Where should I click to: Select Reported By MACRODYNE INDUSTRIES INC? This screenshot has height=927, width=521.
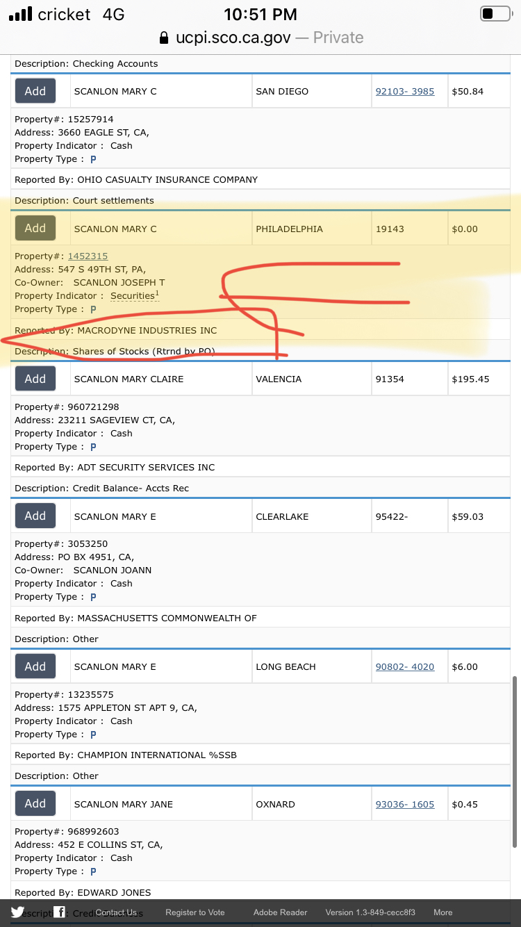click(x=116, y=330)
